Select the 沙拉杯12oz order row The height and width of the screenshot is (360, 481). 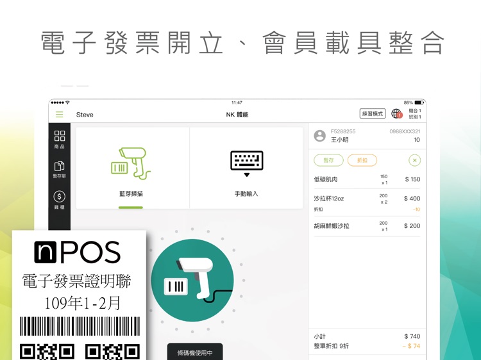pyautogui.click(x=367, y=202)
